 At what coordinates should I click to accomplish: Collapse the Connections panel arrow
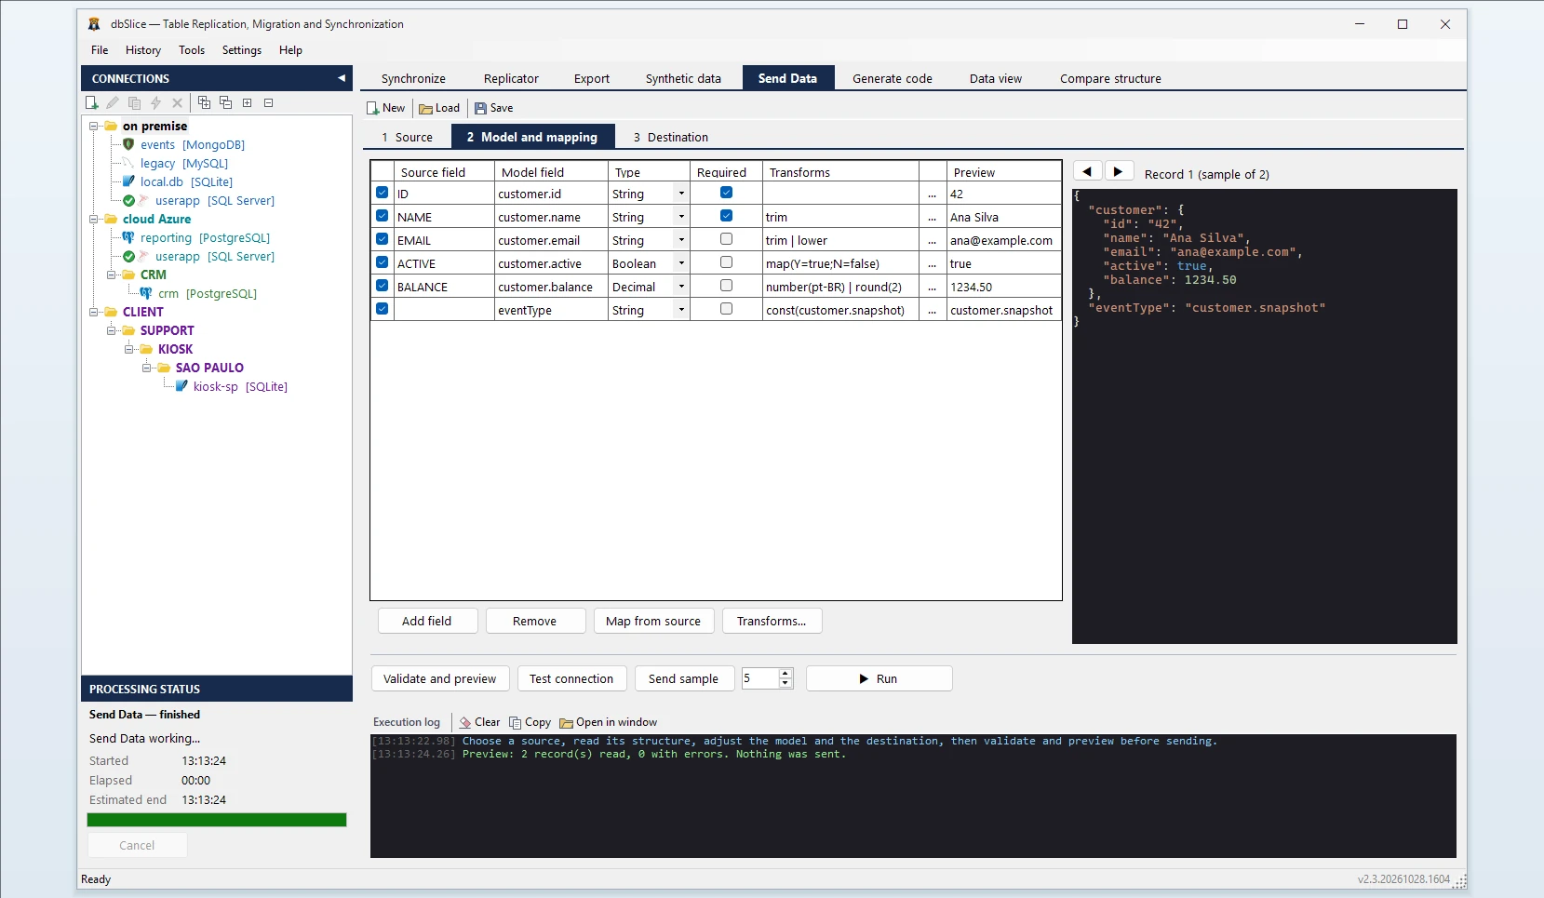pos(342,78)
